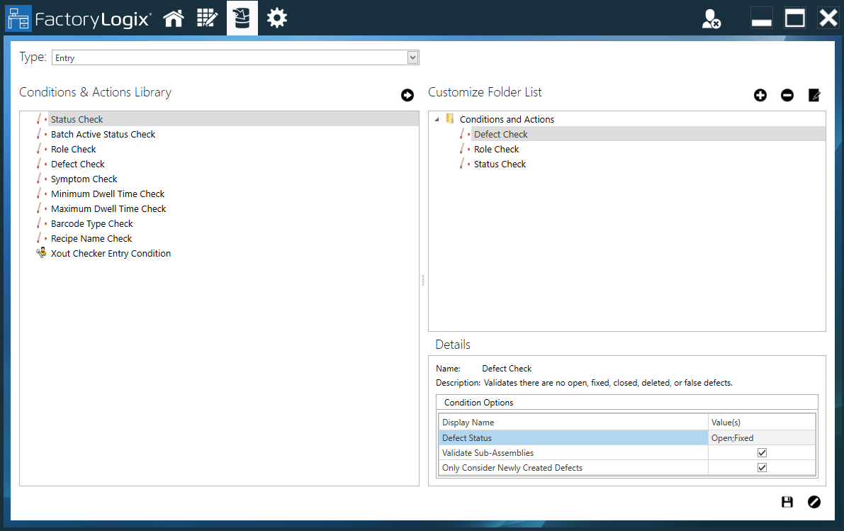Click the Display Name column header
This screenshot has height=531, width=844.
coord(574,423)
